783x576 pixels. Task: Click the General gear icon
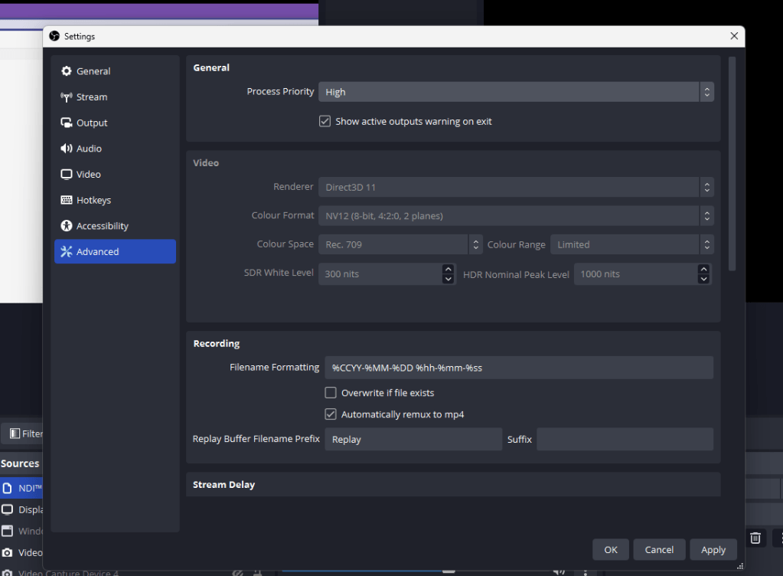pos(67,71)
